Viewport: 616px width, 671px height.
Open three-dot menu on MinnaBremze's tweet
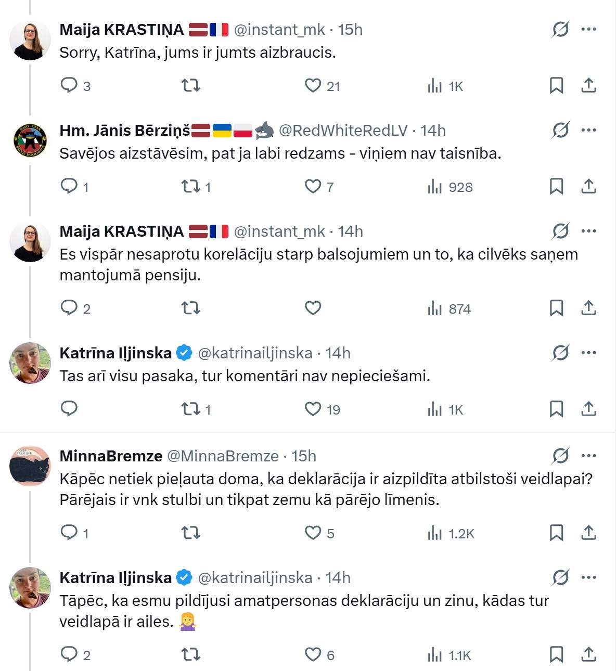(x=588, y=456)
